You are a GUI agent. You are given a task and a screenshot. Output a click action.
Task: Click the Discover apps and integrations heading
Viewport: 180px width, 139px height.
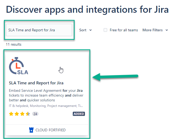(x=87, y=10)
